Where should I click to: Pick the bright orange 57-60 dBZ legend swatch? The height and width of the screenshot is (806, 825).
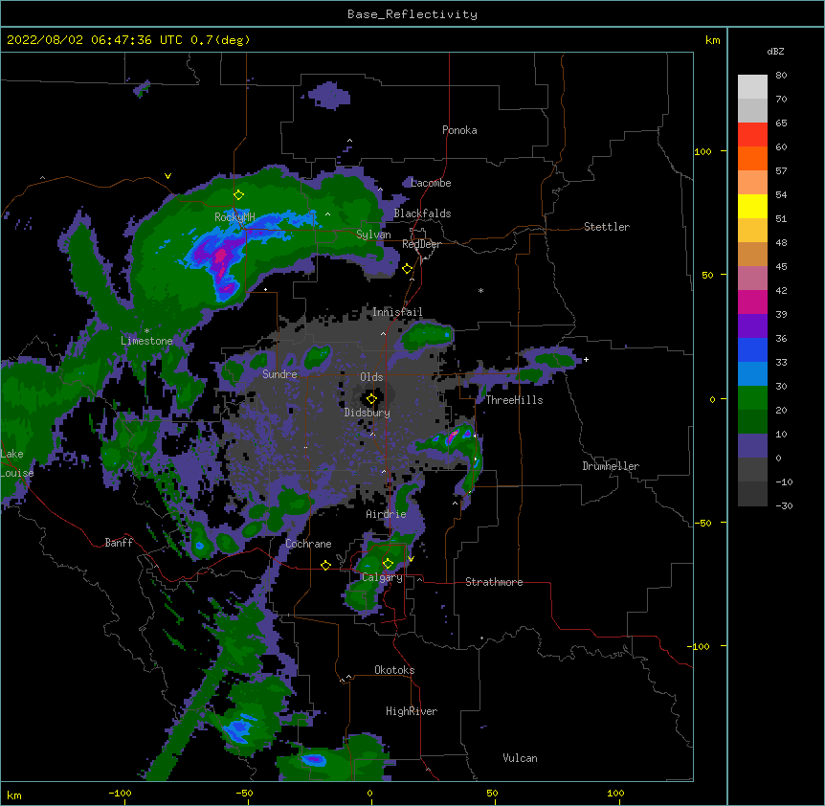point(752,158)
